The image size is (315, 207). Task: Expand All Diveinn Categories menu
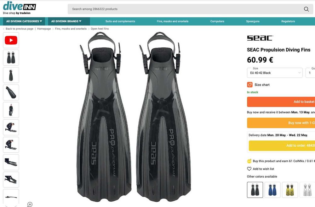pyautogui.click(x=24, y=21)
